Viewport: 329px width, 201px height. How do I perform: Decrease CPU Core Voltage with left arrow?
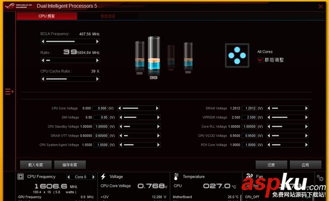[120, 108]
